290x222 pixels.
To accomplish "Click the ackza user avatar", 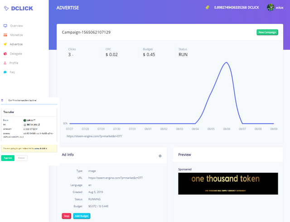I will tap(271, 7).
